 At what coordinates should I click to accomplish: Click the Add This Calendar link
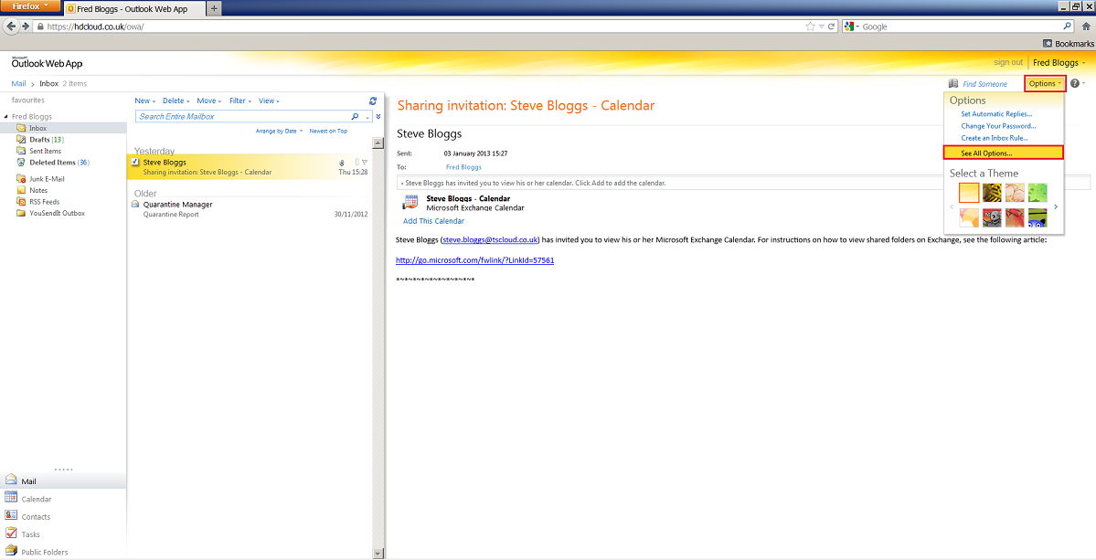[x=433, y=221]
